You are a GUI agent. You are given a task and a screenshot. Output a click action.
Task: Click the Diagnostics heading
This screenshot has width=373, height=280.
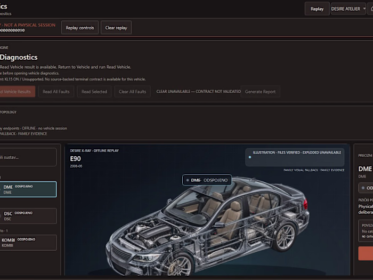[x=19, y=57]
